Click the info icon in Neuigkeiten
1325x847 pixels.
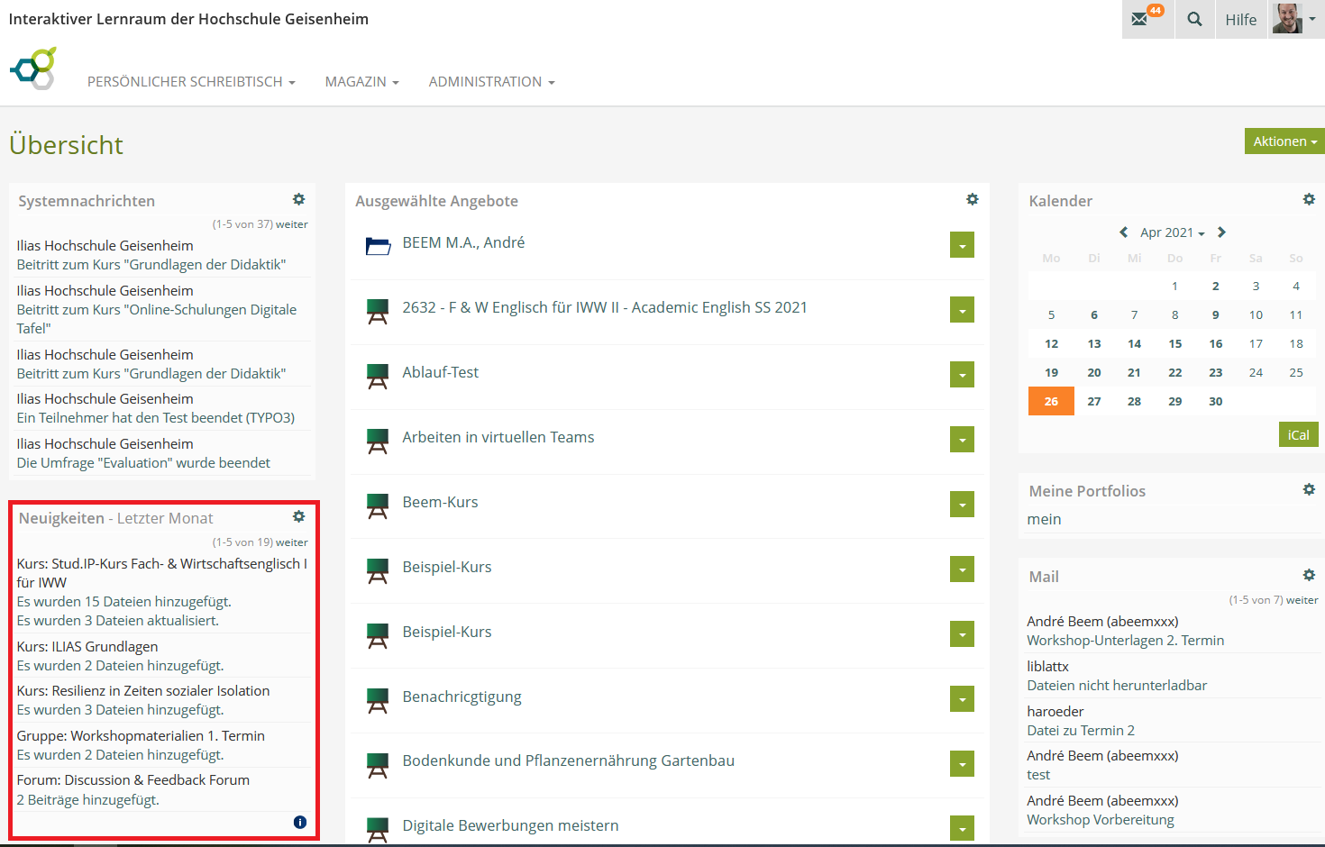tap(300, 822)
